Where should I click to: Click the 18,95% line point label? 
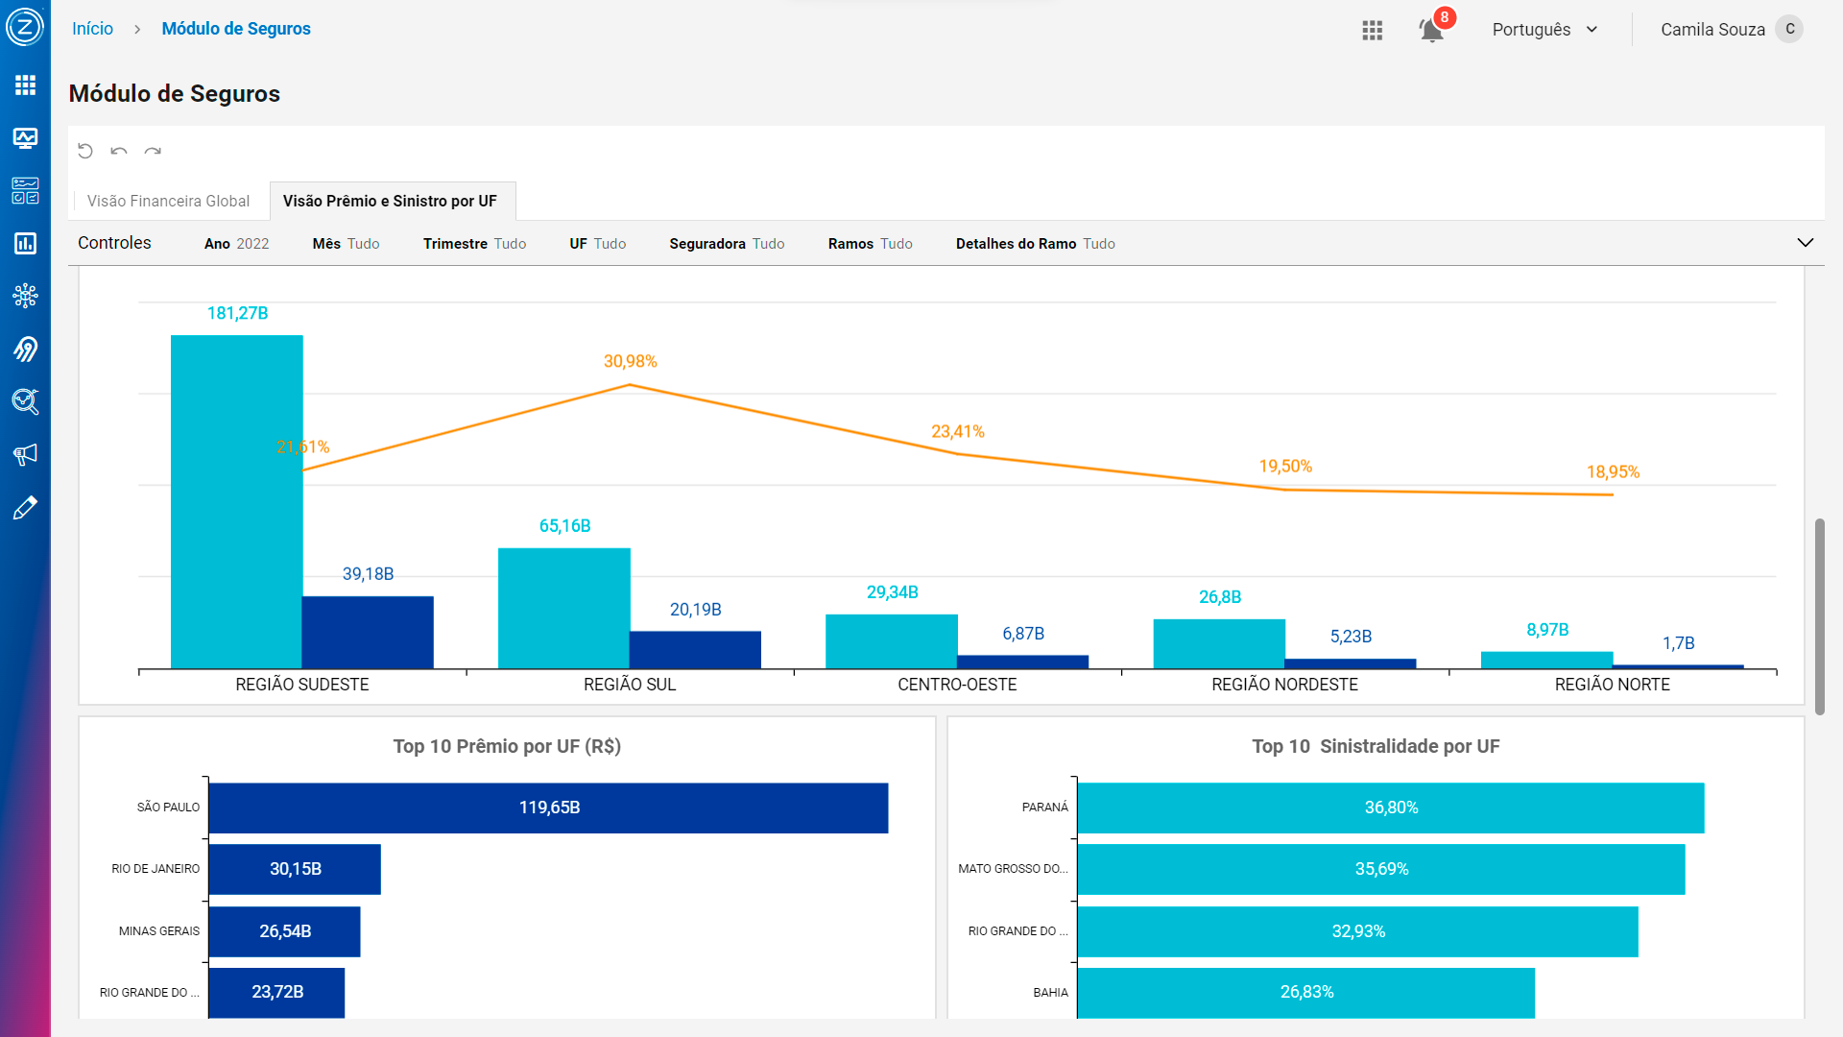pyautogui.click(x=1613, y=471)
